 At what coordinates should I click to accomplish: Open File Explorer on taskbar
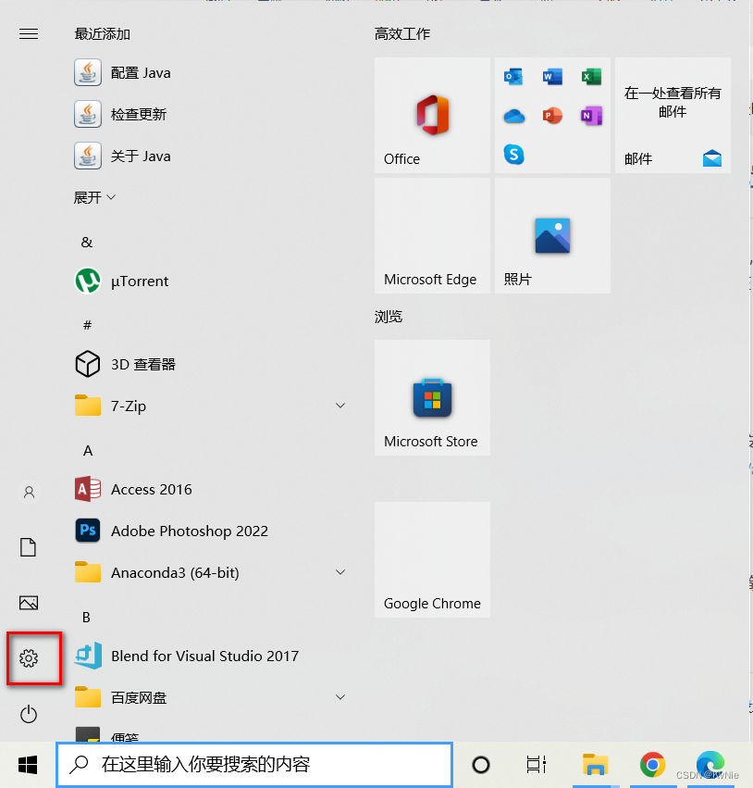pyautogui.click(x=596, y=765)
